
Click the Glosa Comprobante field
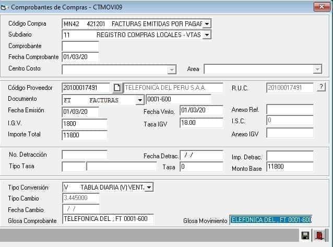click(108, 219)
